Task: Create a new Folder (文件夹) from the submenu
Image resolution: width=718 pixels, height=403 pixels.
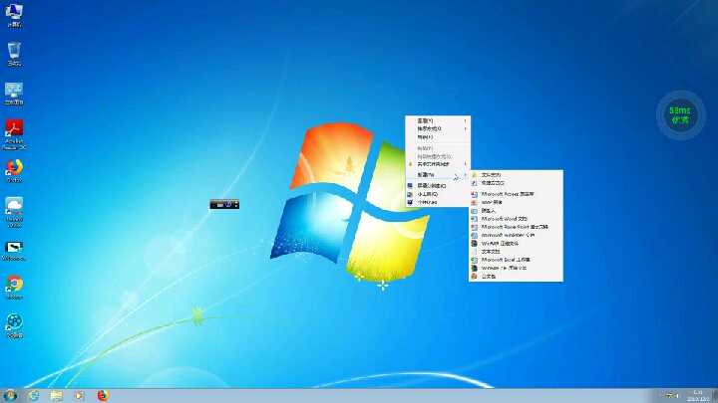Action: [x=517, y=175]
